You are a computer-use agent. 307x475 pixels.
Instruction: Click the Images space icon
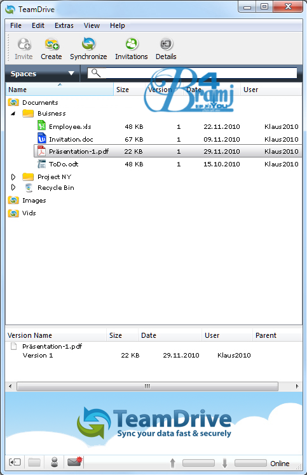13,200
